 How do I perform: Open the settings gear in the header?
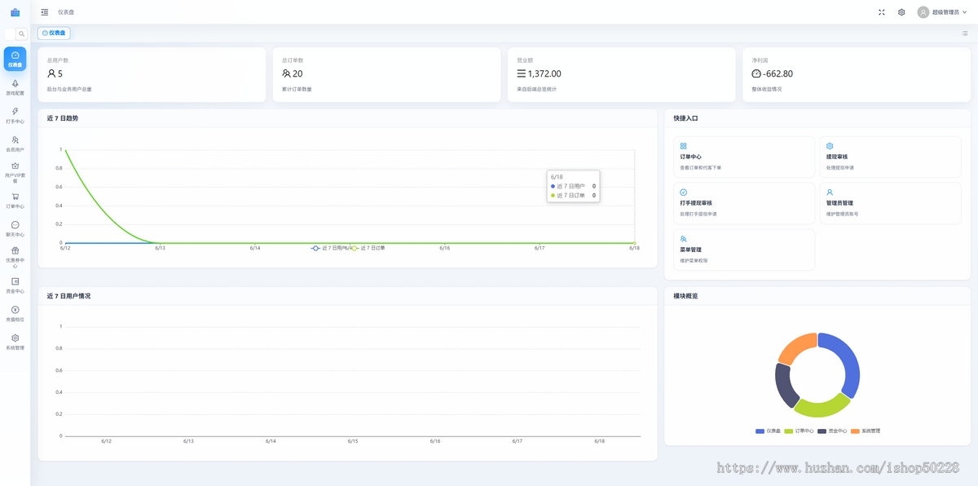click(901, 12)
